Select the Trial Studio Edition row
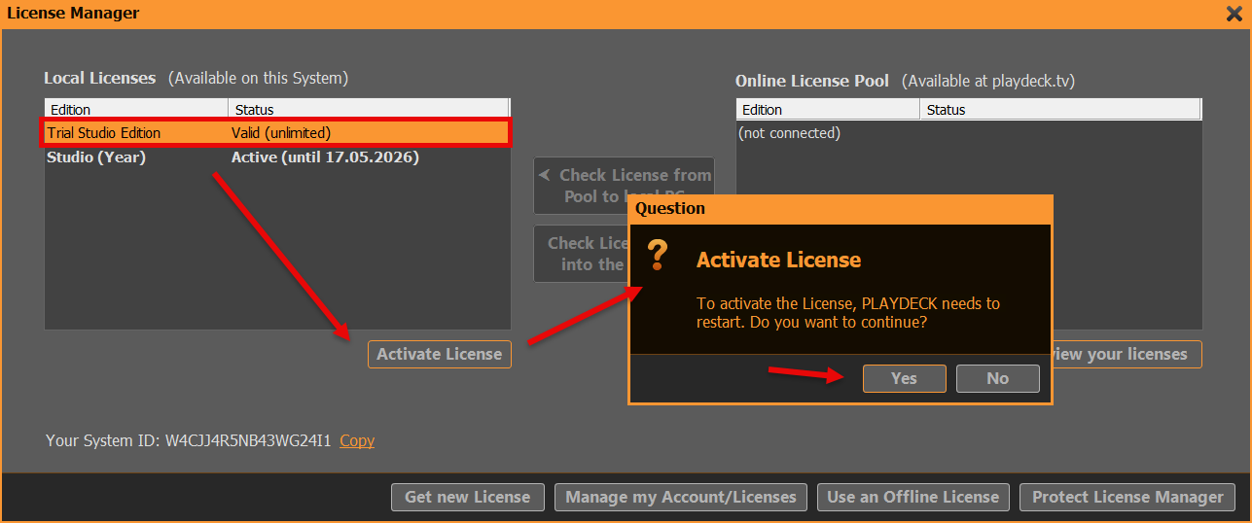 [277, 132]
